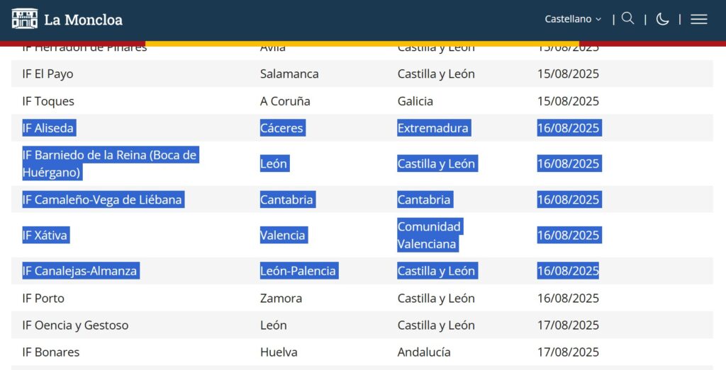Click the La Moncloa site title
Viewport: 726px width, 370px height.
(x=83, y=20)
